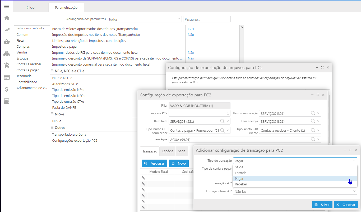The width and height of the screenshot is (361, 212).
Task: Open the Pasta do DANFE parameter
Action: point(64,108)
